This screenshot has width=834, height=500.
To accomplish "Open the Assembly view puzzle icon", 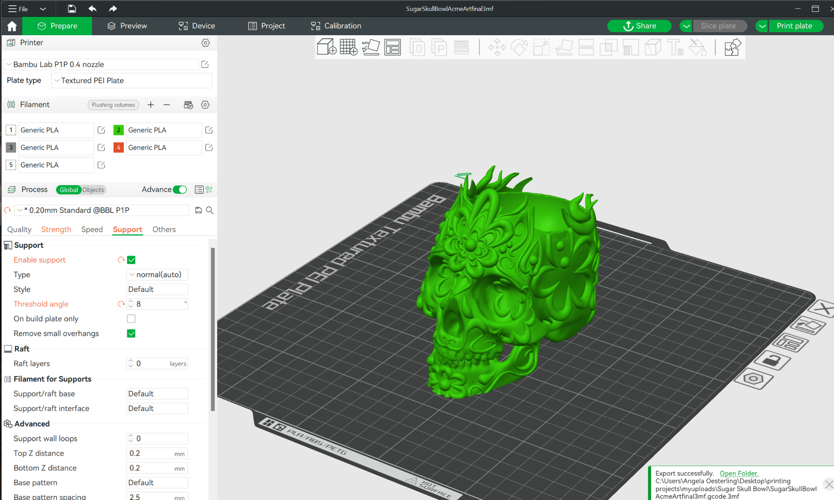I will pos(732,47).
